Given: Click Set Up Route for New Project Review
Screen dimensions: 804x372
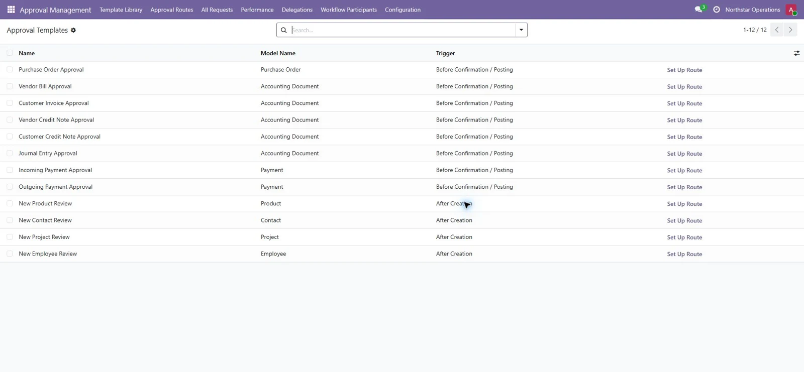Looking at the screenshot, I should [x=684, y=237].
